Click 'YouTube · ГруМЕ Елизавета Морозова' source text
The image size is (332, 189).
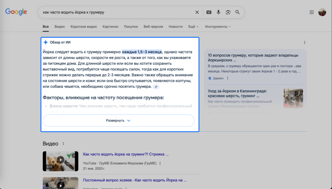click(x=120, y=163)
